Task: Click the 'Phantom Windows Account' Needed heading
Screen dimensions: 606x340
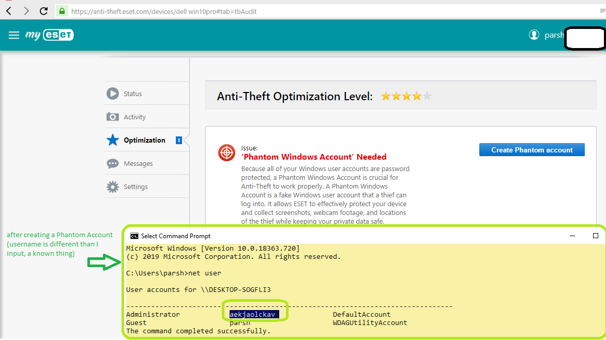Action: [x=314, y=157]
